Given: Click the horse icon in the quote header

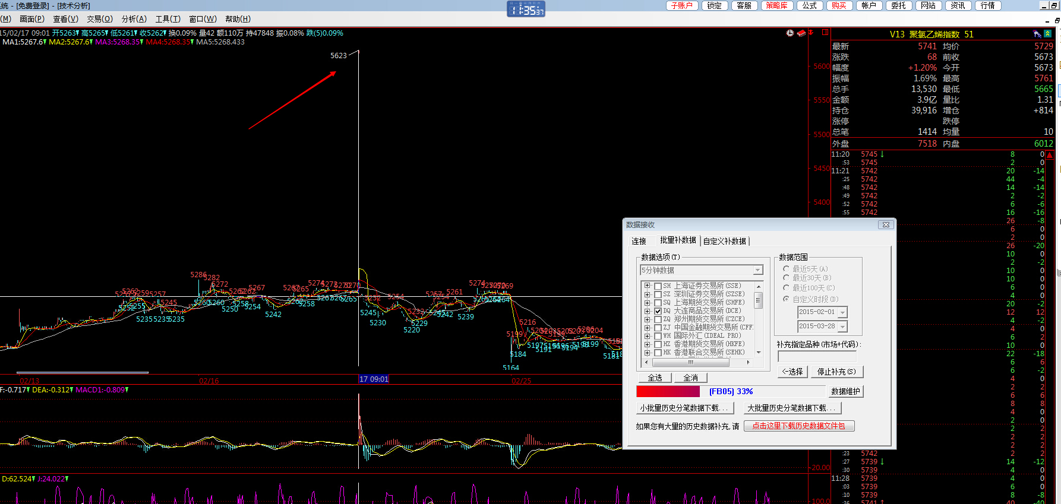Looking at the screenshot, I should 1037,34.
